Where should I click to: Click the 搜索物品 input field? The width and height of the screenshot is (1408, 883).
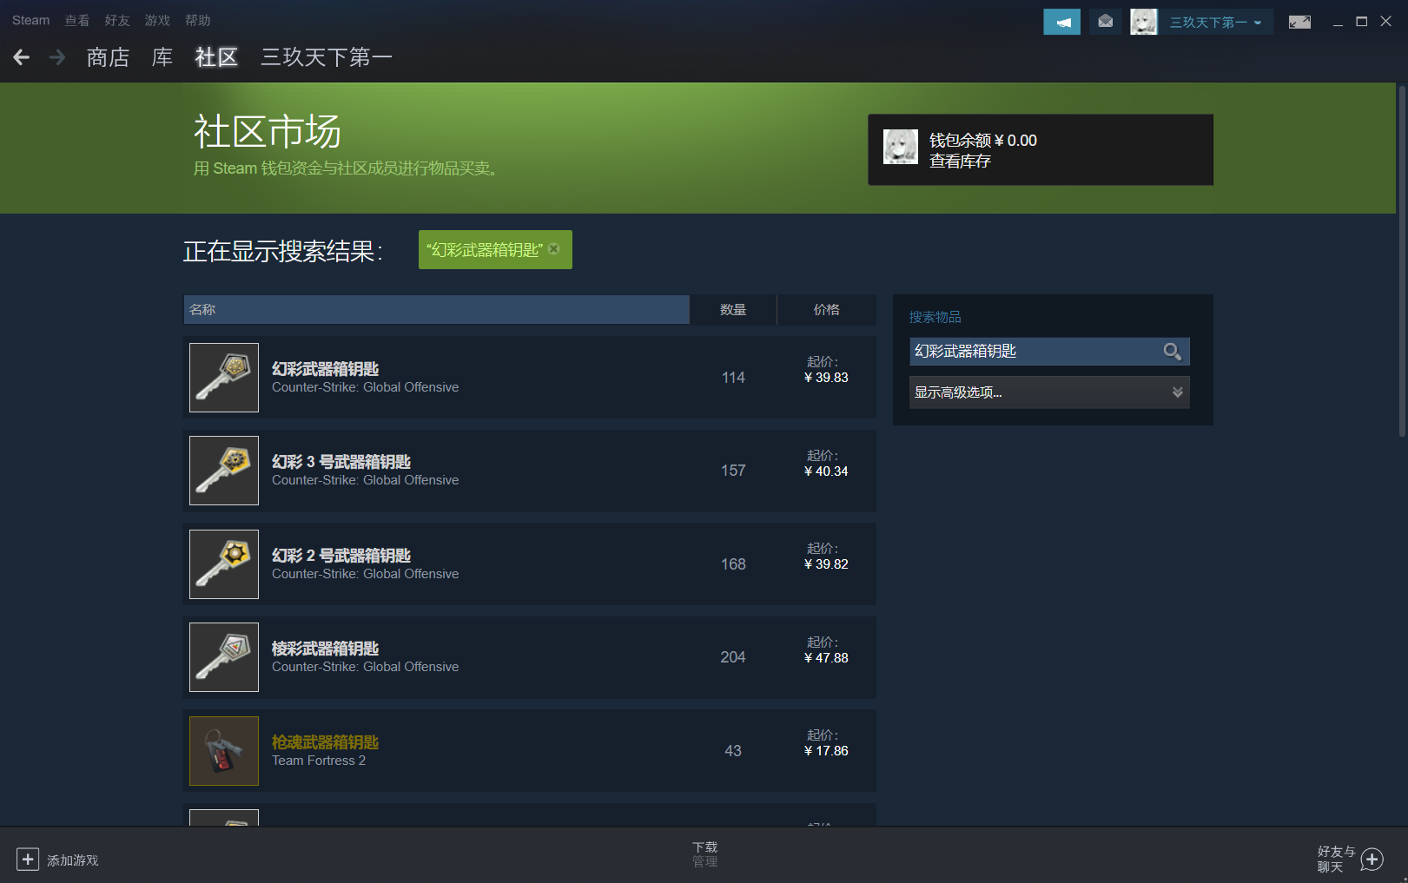pos(1035,351)
